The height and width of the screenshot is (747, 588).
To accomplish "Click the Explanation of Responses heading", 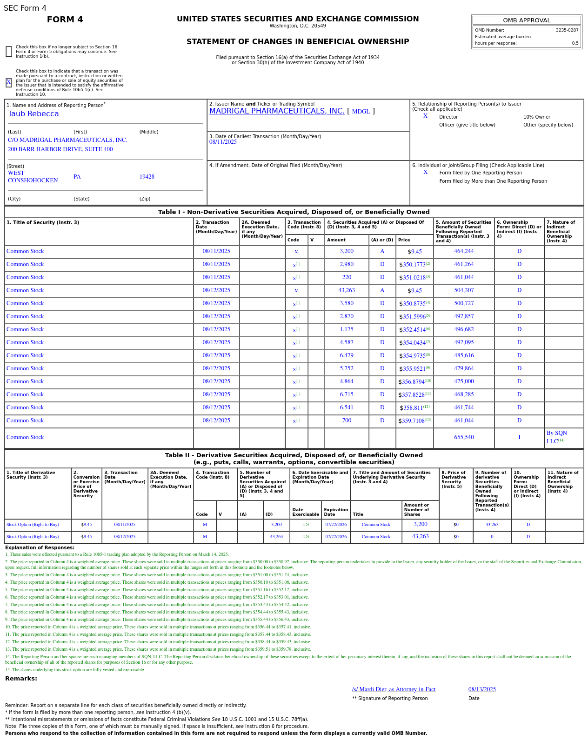I will coord(40,547).
